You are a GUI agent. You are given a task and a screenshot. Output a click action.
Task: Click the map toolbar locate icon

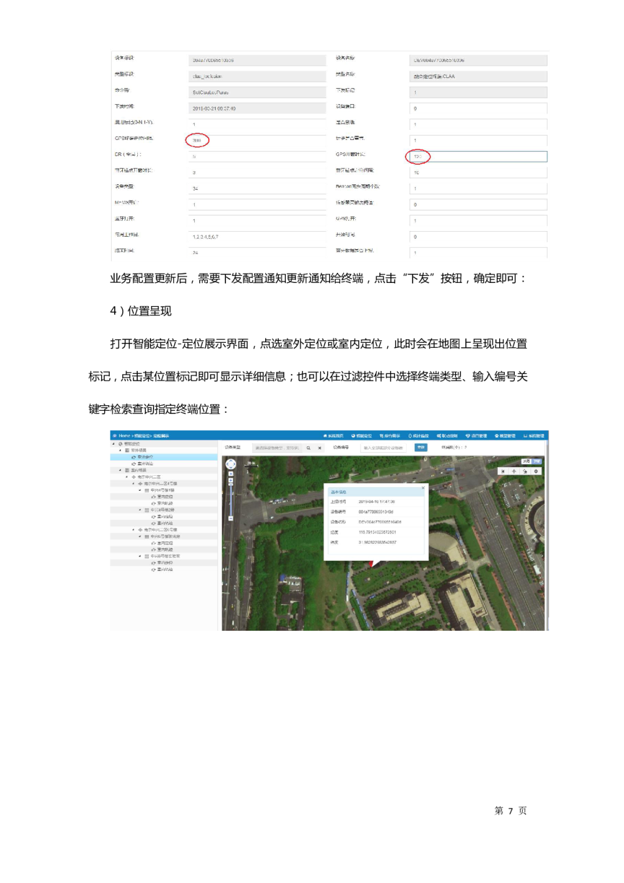(514, 471)
